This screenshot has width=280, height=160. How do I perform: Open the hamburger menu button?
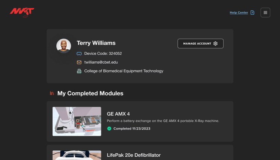click(x=265, y=13)
